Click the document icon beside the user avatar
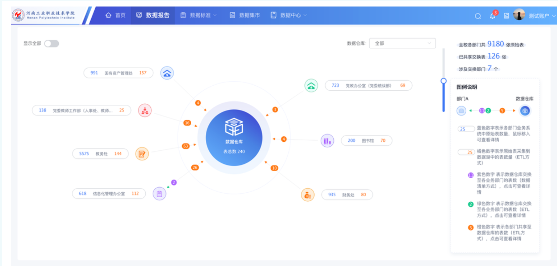The image size is (558, 266). coord(506,16)
